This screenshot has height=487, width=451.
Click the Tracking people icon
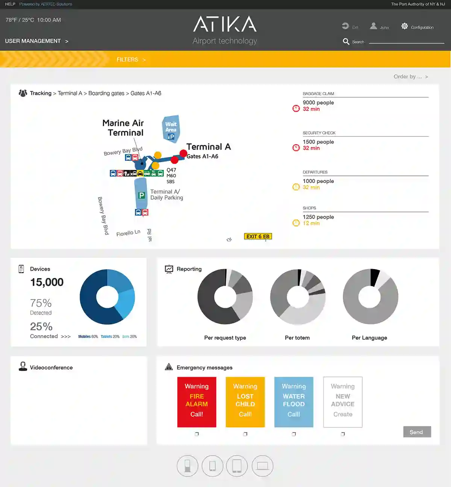[x=23, y=93]
